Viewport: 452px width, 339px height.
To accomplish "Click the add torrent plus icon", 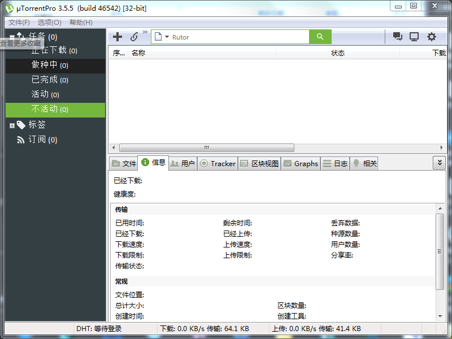I will (x=118, y=37).
